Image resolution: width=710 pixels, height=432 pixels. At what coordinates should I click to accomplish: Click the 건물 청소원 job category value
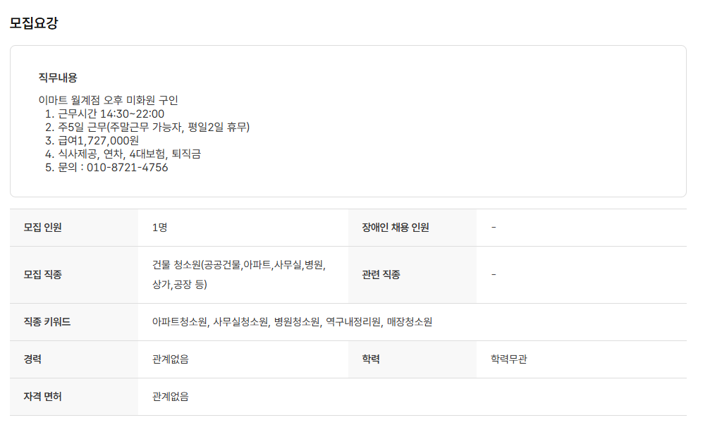coord(238,266)
